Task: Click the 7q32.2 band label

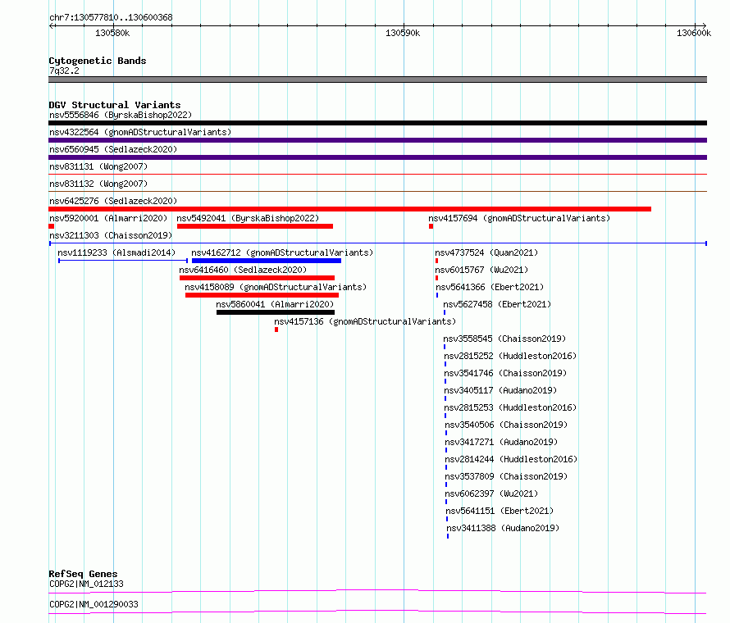Action: (64, 70)
